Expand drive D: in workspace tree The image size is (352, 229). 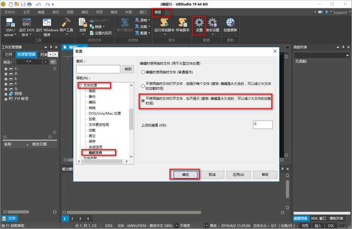coord(6,74)
